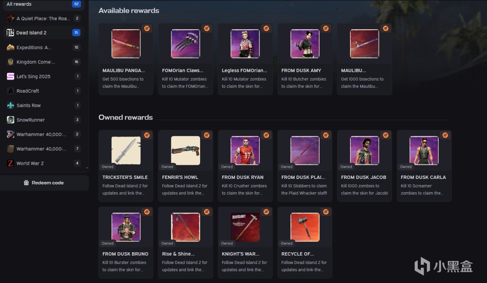Select the Saints Row fleur-de-lis icon
Viewport: 487px width, 283px height.
click(x=11, y=105)
